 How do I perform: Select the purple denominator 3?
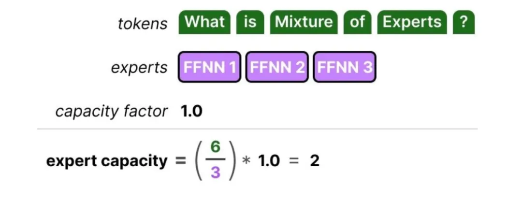point(216,173)
